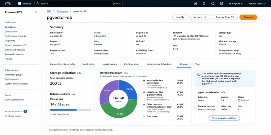Viewport: 271px width, 135px height.
Task: Open Certificate update in the sidebar
Action: point(13,116)
